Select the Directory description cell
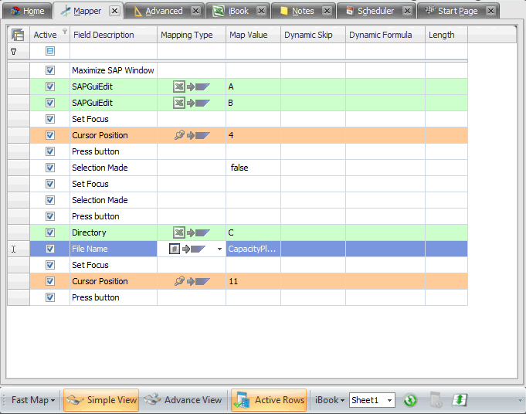526x414 pixels. point(114,232)
